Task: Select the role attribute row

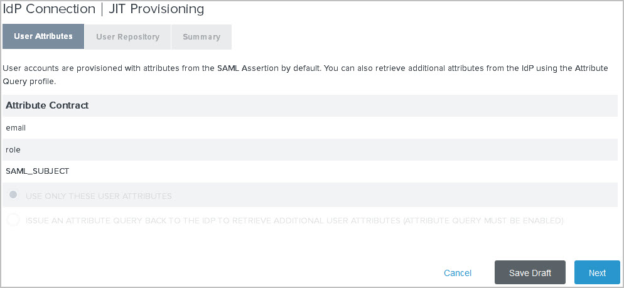Action: click(13, 150)
